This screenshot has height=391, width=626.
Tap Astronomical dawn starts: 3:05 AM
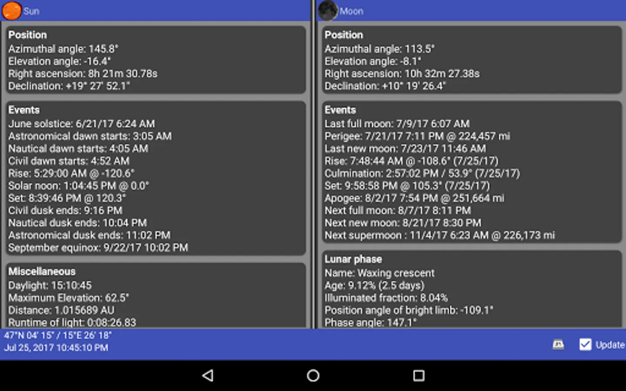click(x=90, y=136)
